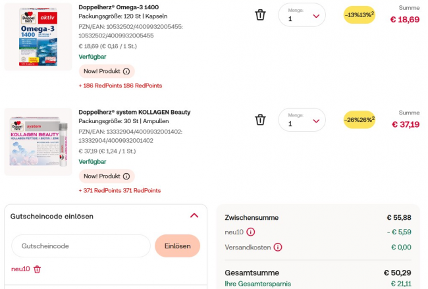Image resolution: width=428 pixels, height=289 pixels.
Task: Click info icon on Omega-3 Now! Produkt badge
Action: (x=126, y=71)
